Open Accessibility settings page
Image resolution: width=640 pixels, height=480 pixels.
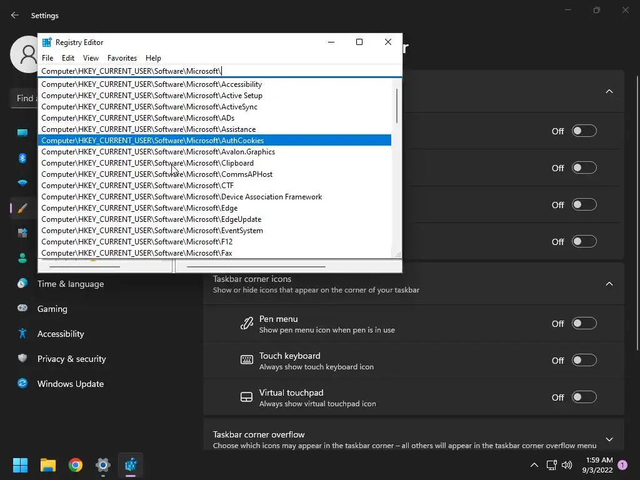(x=61, y=334)
